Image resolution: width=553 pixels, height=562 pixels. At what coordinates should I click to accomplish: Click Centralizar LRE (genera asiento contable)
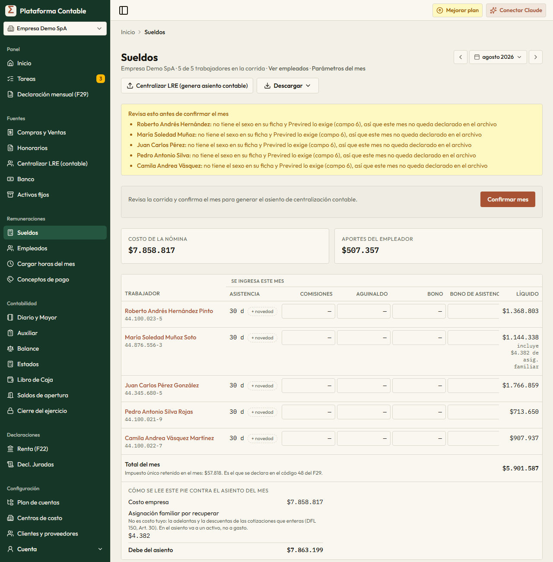pyautogui.click(x=187, y=86)
